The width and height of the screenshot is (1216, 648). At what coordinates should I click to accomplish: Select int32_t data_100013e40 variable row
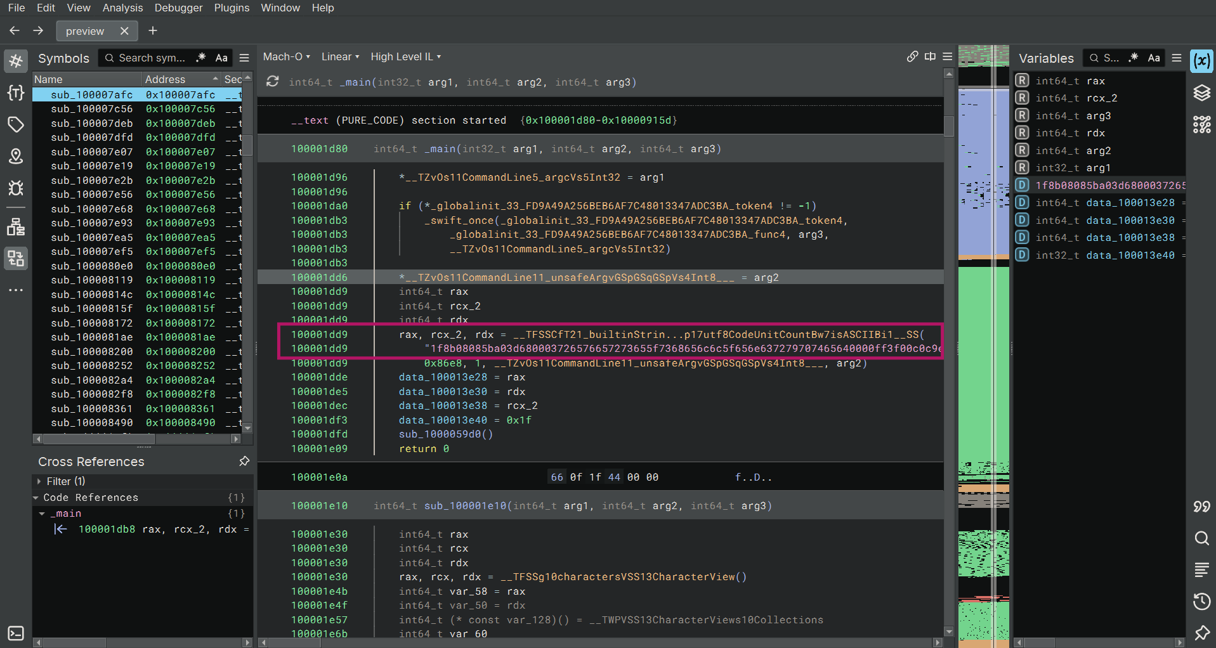1099,256
